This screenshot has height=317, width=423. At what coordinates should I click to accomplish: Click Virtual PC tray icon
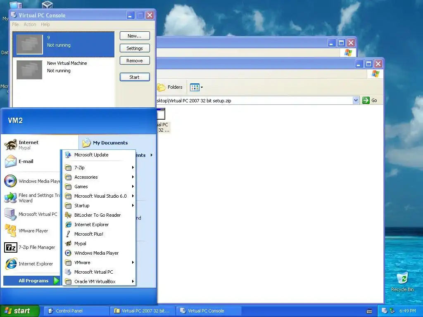385,311
